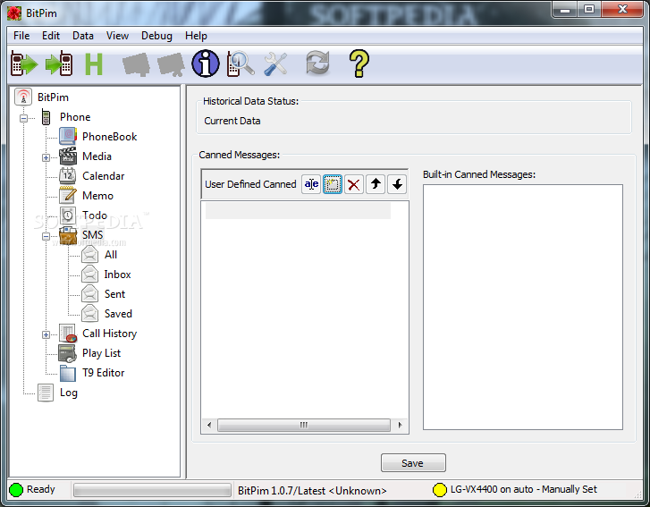
Task: Click the "Current Data" status text
Action: tap(232, 121)
